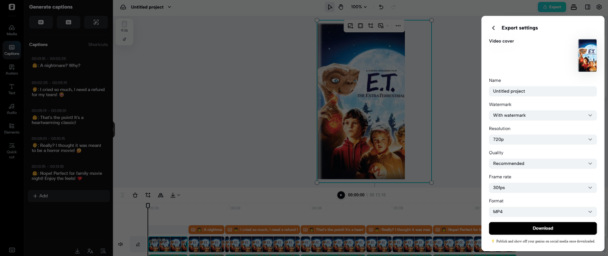Open the Media sidebar panel

(11, 30)
